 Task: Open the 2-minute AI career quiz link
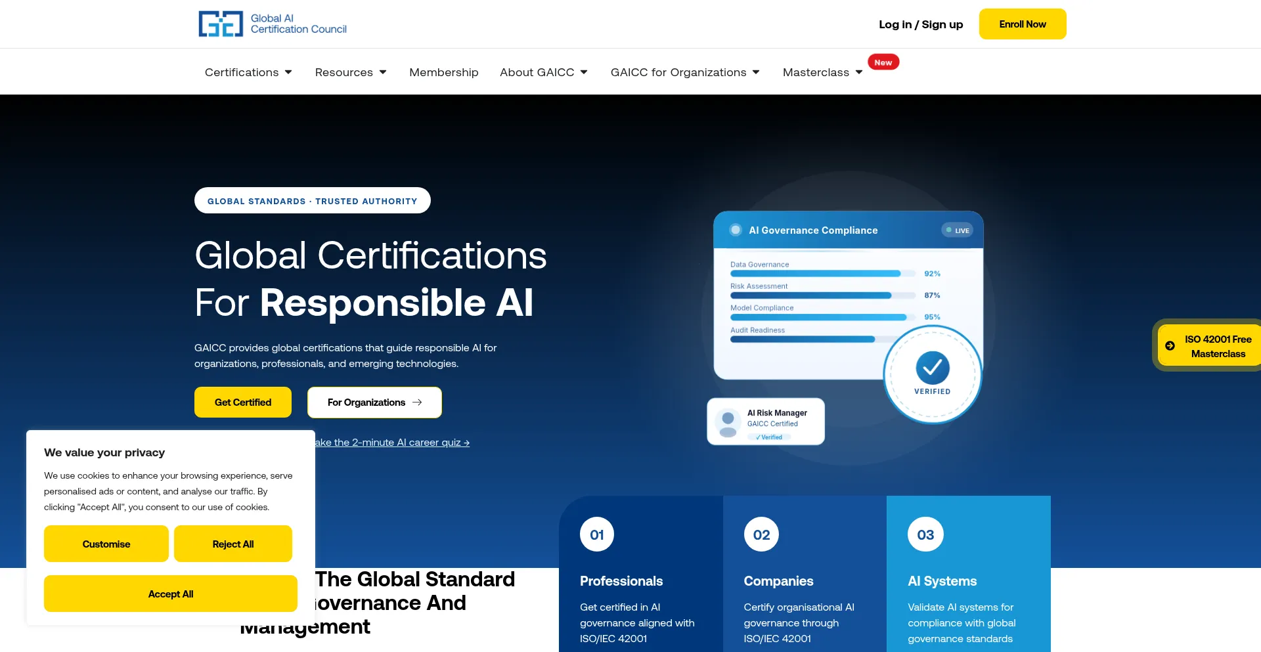pyautogui.click(x=392, y=443)
